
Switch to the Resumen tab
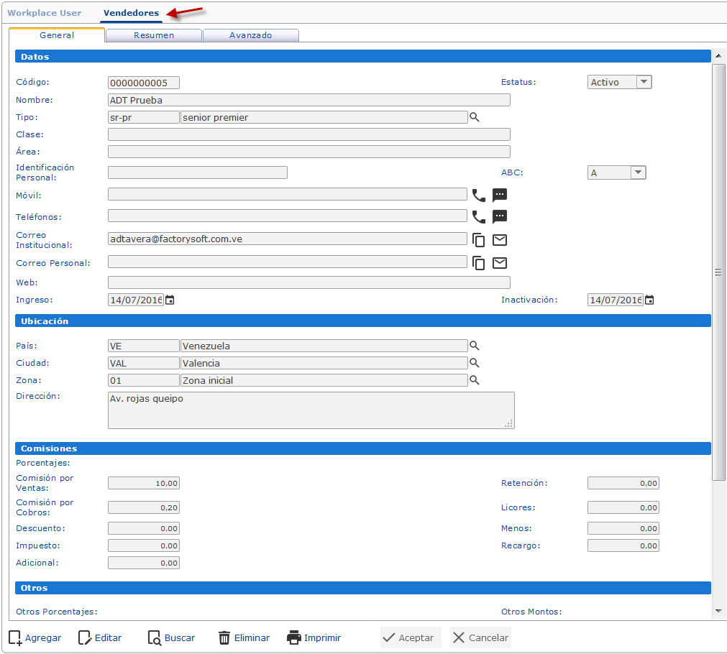154,35
